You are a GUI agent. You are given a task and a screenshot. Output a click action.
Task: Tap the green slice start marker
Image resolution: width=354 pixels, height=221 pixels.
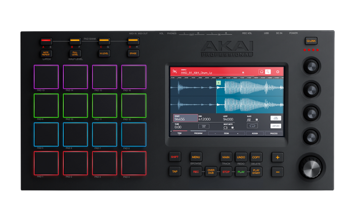[x=218, y=83]
